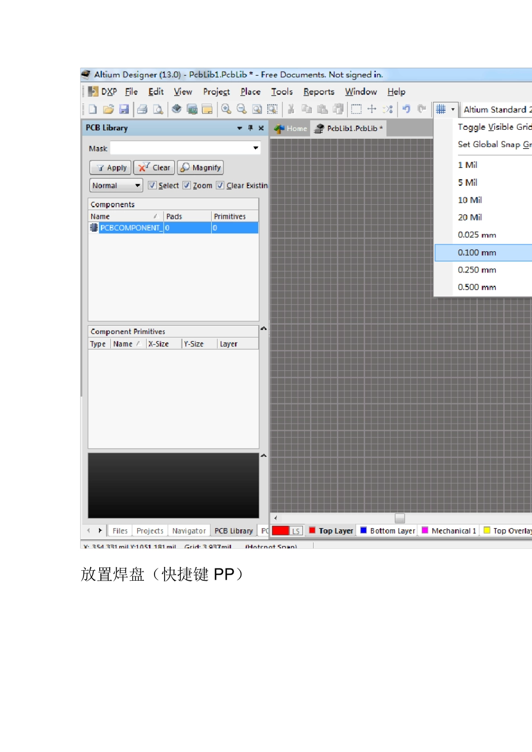Click the Devices View icon
This screenshot has height=752, width=532.
192,109
